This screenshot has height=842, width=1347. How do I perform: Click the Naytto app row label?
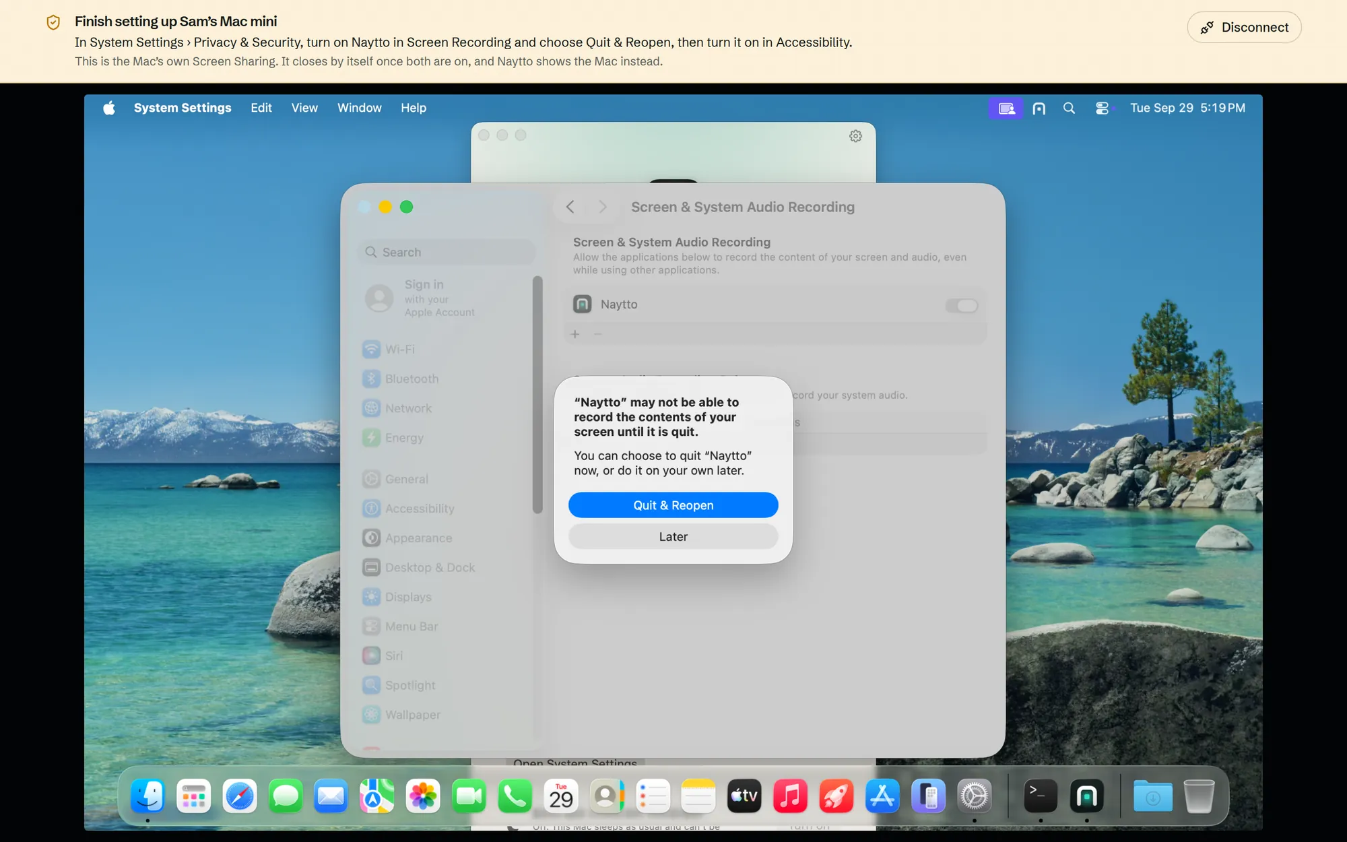point(619,304)
